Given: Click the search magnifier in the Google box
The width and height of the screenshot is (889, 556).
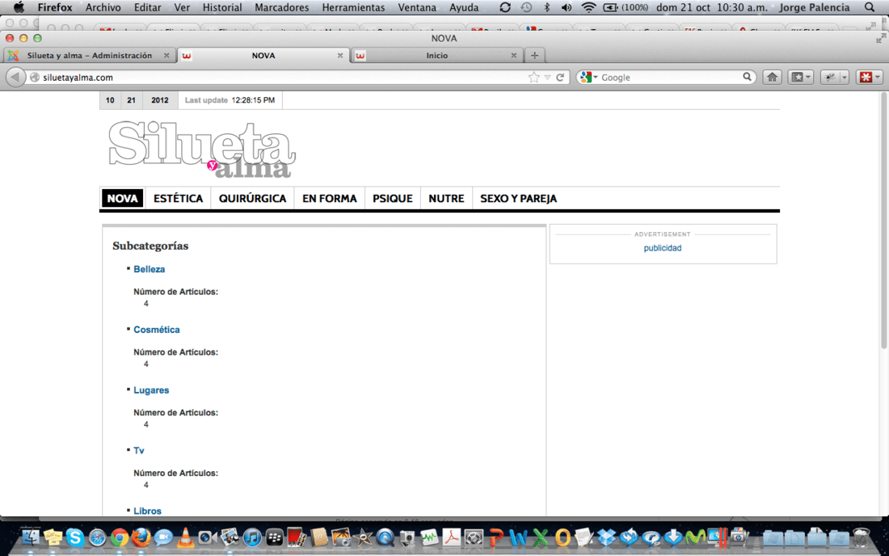Looking at the screenshot, I should coord(748,77).
